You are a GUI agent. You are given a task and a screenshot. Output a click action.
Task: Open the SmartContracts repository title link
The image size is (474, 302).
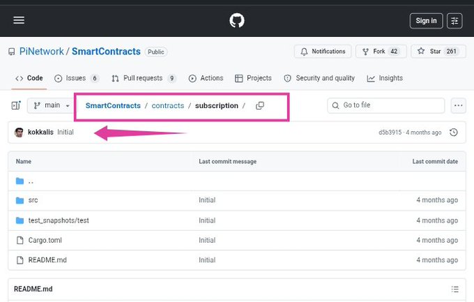tap(106, 52)
